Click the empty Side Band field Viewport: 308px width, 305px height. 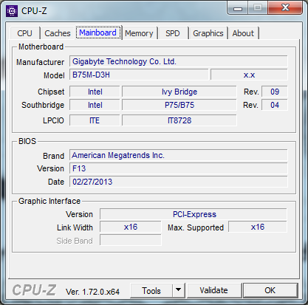click(x=131, y=240)
